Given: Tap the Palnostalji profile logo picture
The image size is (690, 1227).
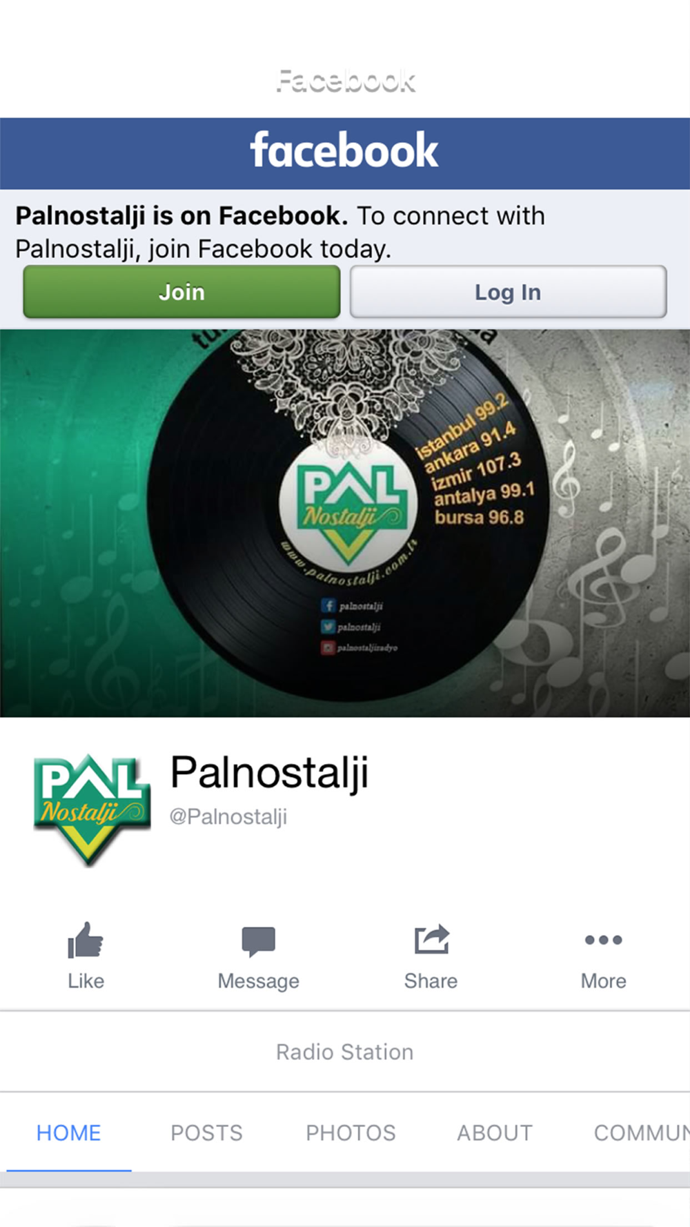Looking at the screenshot, I should 92,810.
